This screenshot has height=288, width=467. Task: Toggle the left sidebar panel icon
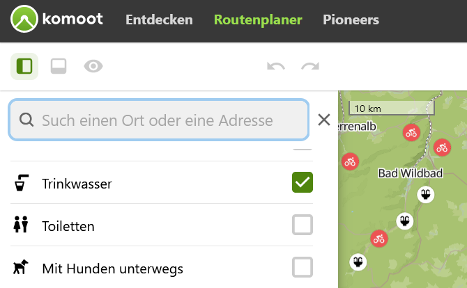pos(24,66)
